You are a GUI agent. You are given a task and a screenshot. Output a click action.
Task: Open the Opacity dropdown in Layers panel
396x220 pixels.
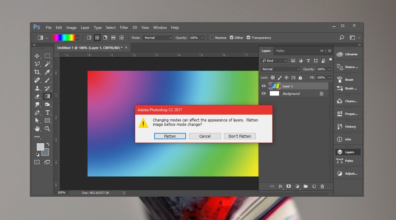pyautogui.click(x=329, y=69)
